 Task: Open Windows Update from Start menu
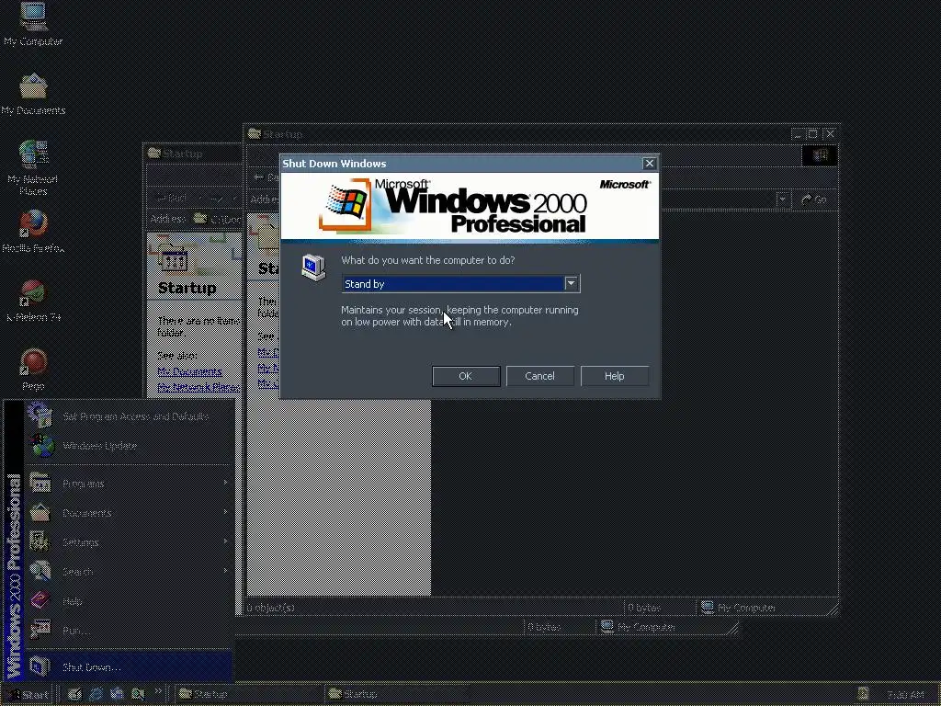click(129, 446)
